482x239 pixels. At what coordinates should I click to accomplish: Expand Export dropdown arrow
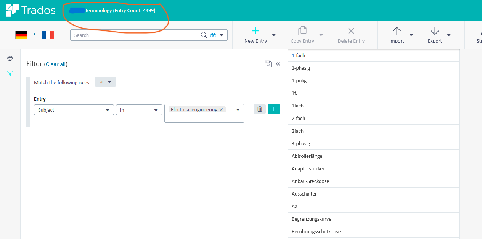[x=449, y=35]
